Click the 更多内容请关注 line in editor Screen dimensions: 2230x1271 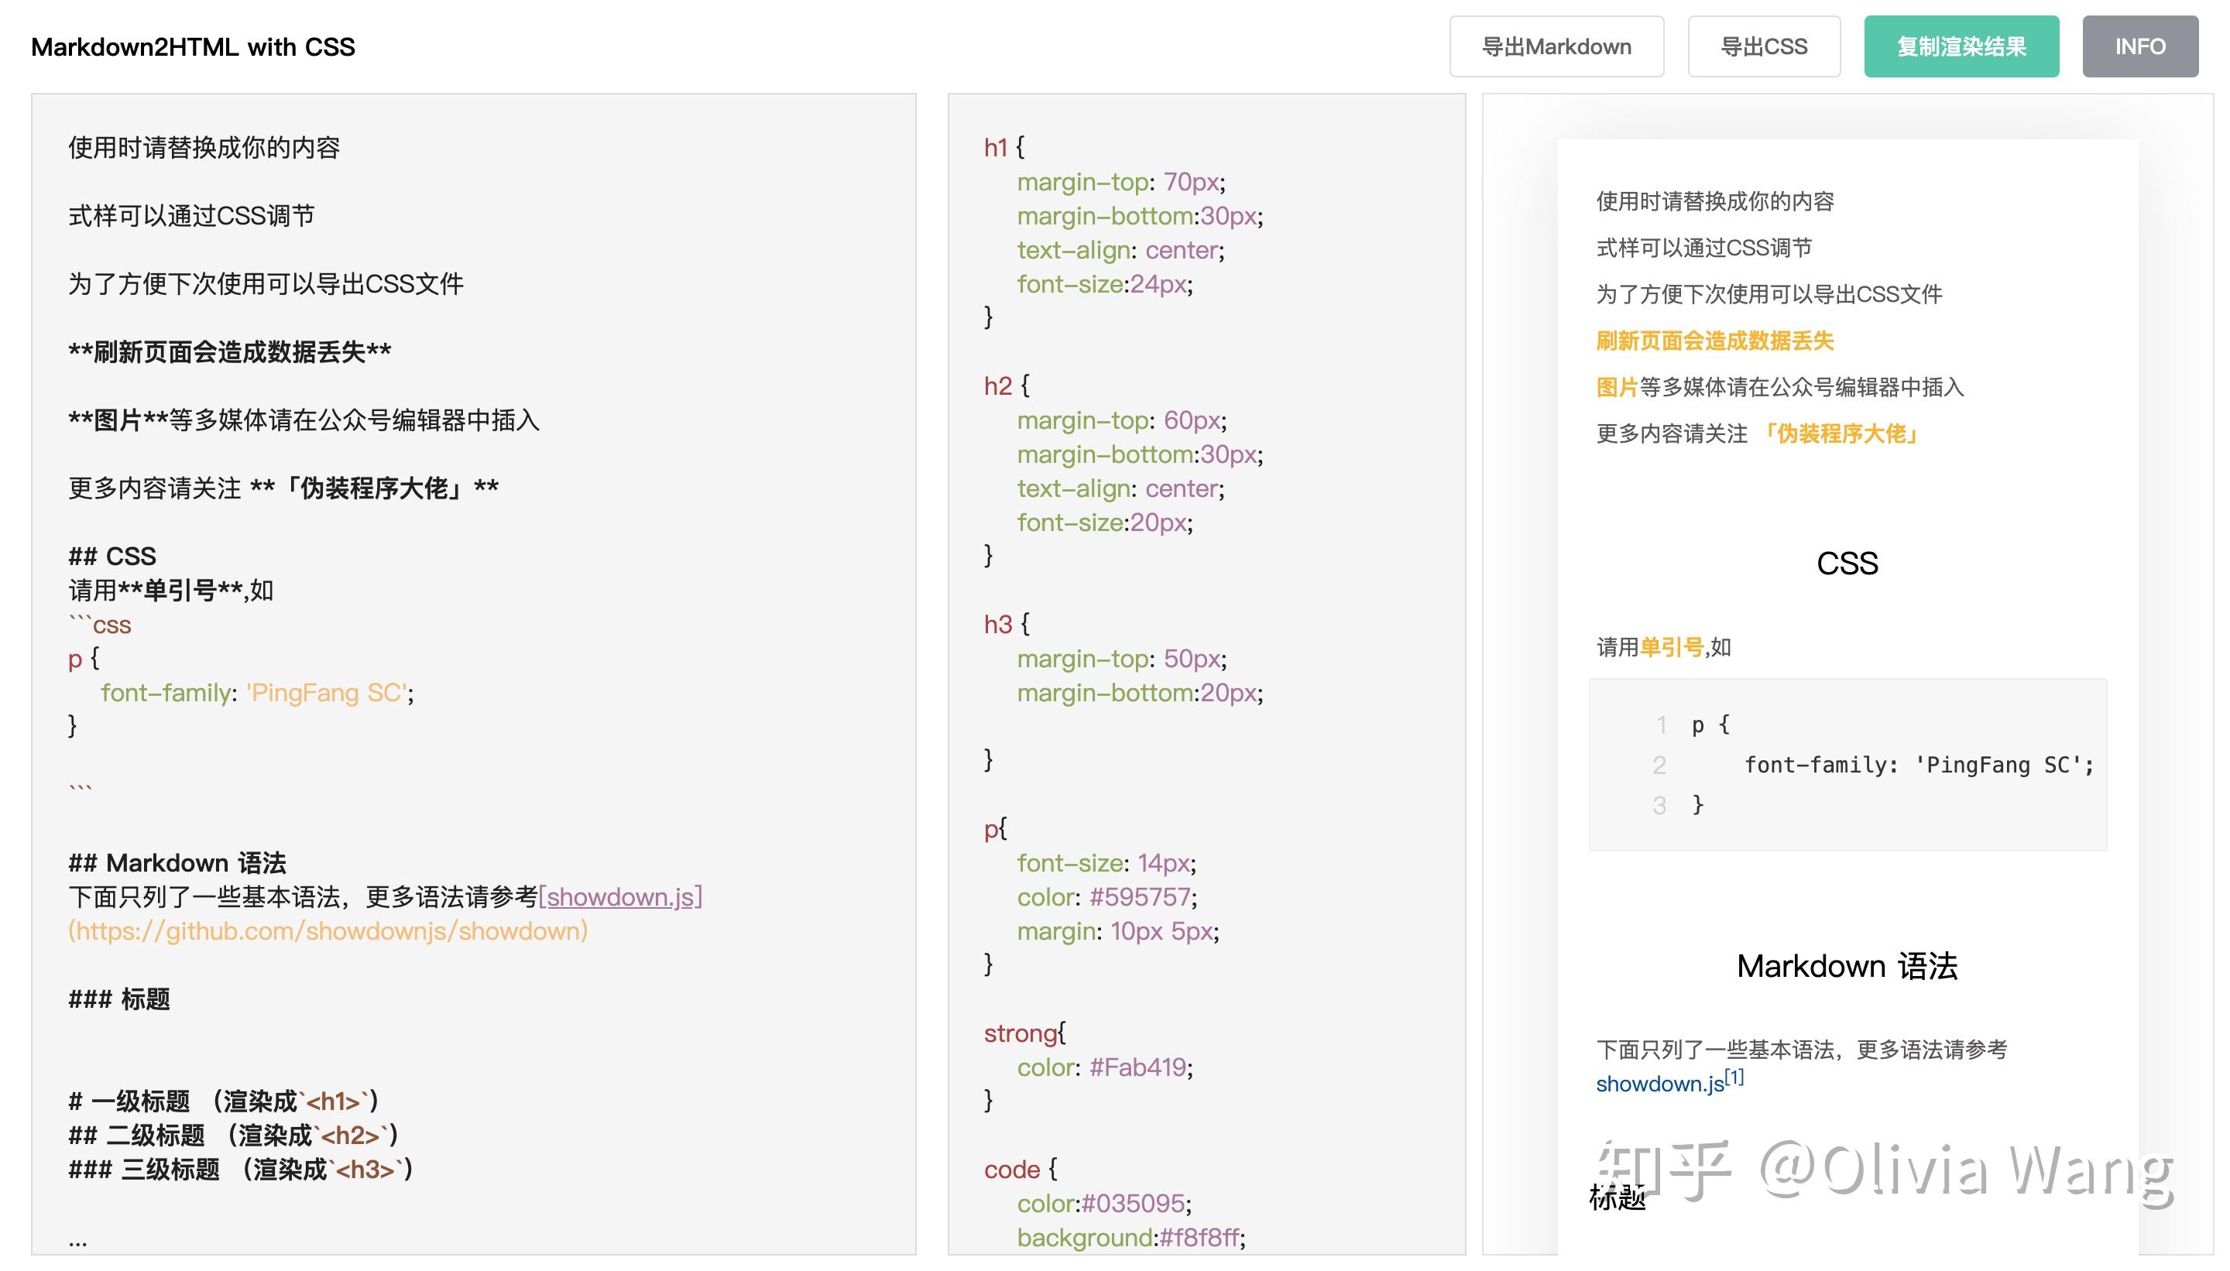(x=283, y=488)
